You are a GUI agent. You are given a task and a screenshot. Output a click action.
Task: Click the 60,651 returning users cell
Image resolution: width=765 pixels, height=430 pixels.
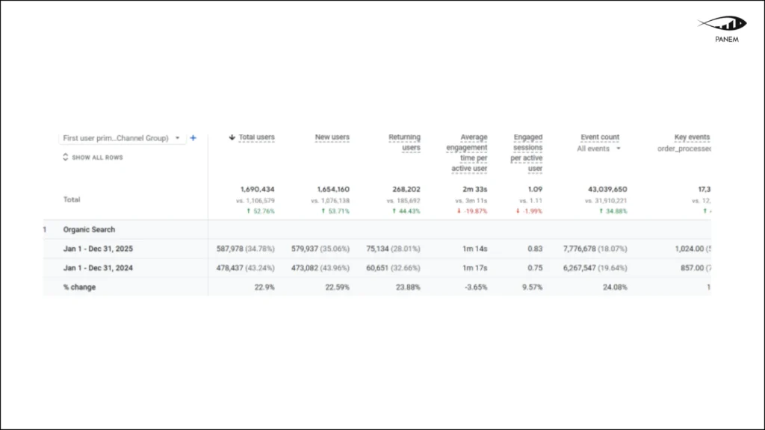pos(393,268)
